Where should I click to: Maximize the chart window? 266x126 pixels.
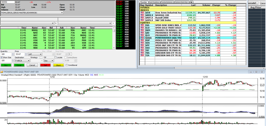tap(256, 72)
